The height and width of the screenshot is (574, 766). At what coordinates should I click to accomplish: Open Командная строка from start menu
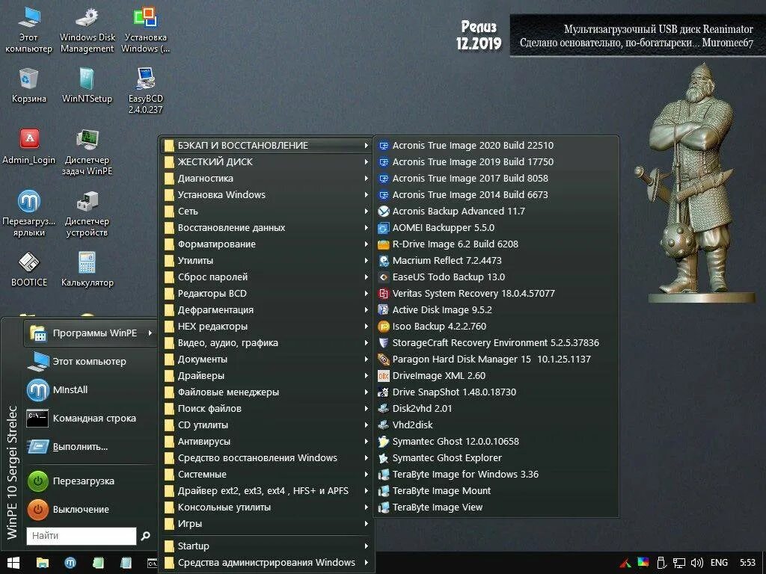[91, 419]
